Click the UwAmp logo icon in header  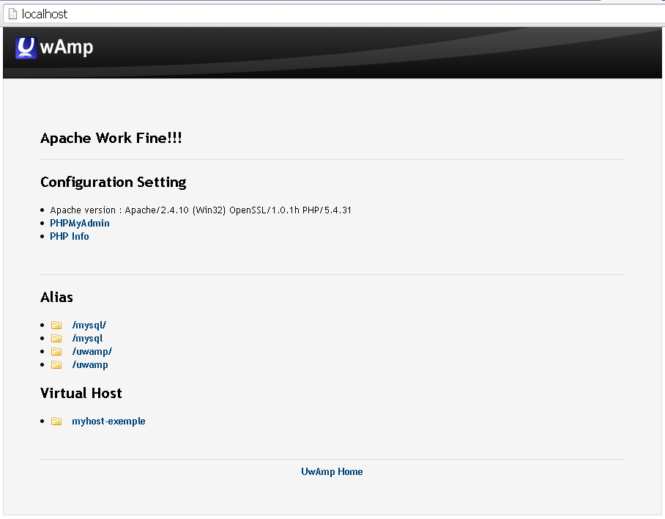pyautogui.click(x=26, y=48)
